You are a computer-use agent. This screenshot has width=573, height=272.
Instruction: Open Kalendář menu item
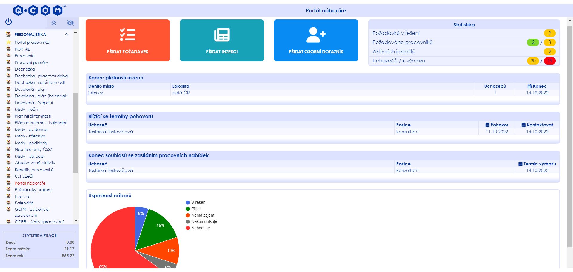[x=24, y=203]
